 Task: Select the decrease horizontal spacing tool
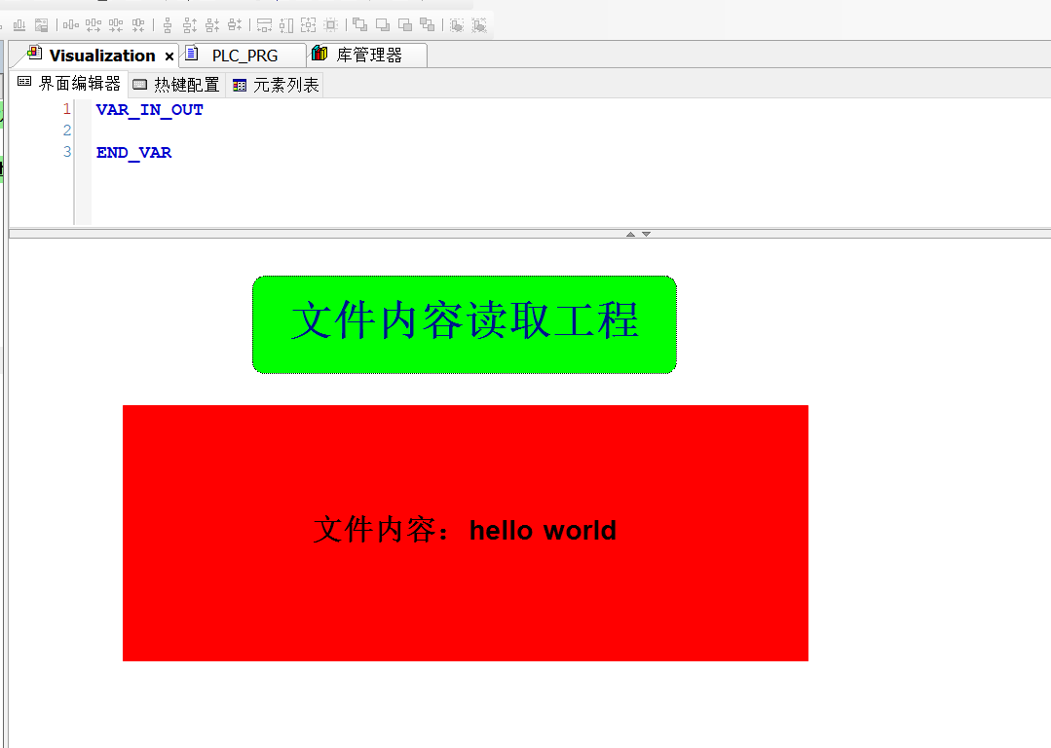[x=115, y=24]
